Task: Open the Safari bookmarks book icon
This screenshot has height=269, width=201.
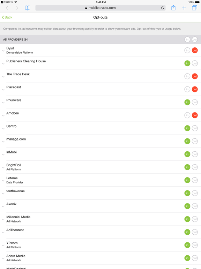Action: (x=28, y=8)
